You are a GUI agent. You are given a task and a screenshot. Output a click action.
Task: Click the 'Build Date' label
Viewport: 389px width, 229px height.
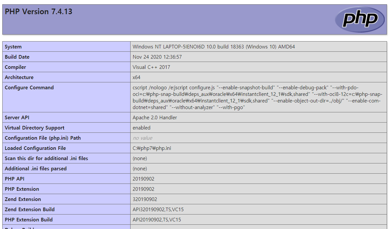[17, 57]
